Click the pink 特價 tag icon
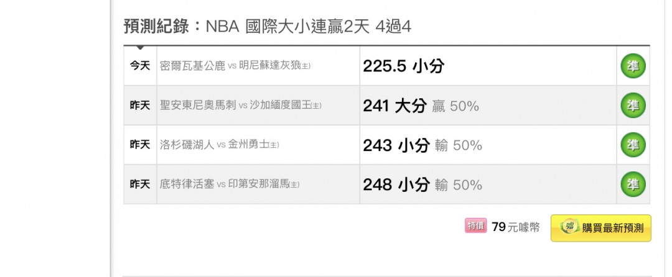This screenshot has height=277, width=672. pyautogui.click(x=476, y=225)
